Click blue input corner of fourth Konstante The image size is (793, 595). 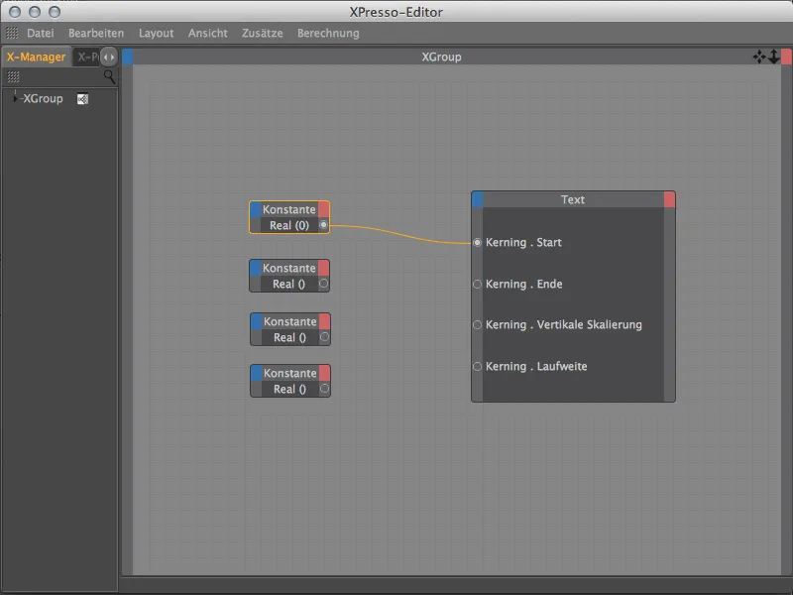[257, 374]
